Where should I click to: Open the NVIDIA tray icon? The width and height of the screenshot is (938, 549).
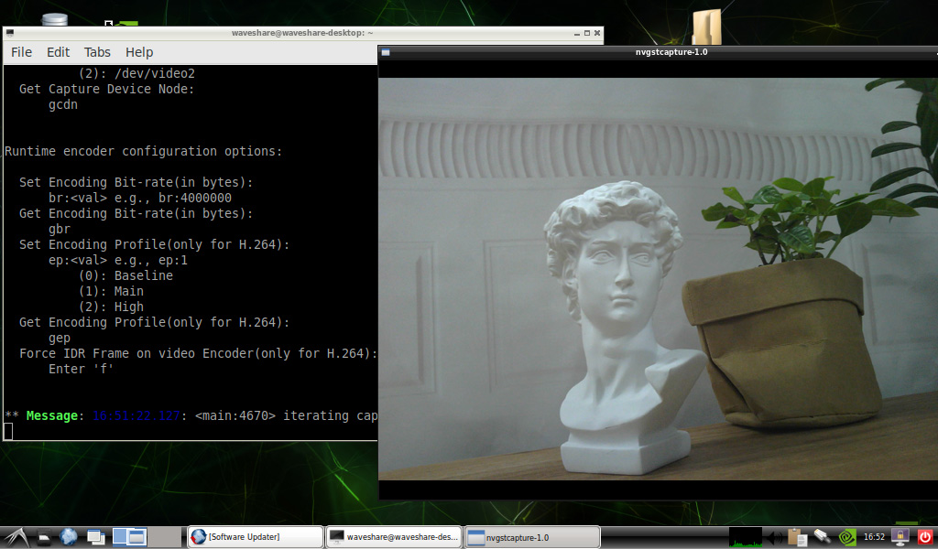tap(847, 537)
